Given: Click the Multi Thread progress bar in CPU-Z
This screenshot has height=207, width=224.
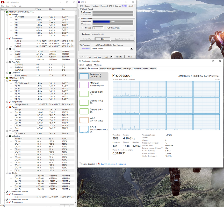Looking at the screenshot, I should click(x=113, y=21).
